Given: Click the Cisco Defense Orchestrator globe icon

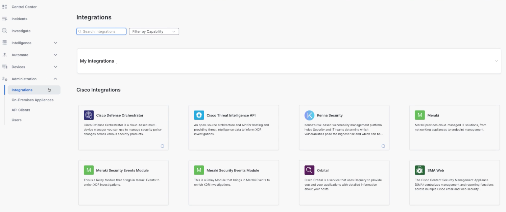Looking at the screenshot, I should (89, 115).
